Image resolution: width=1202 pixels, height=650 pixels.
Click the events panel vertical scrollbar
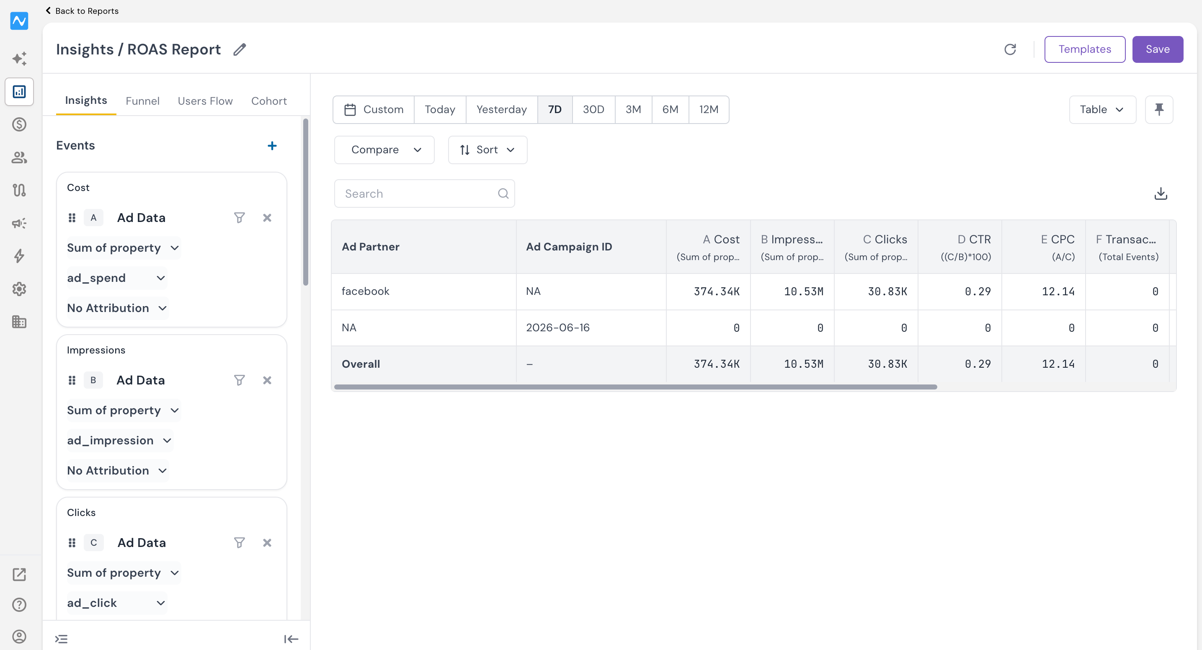[306, 202]
